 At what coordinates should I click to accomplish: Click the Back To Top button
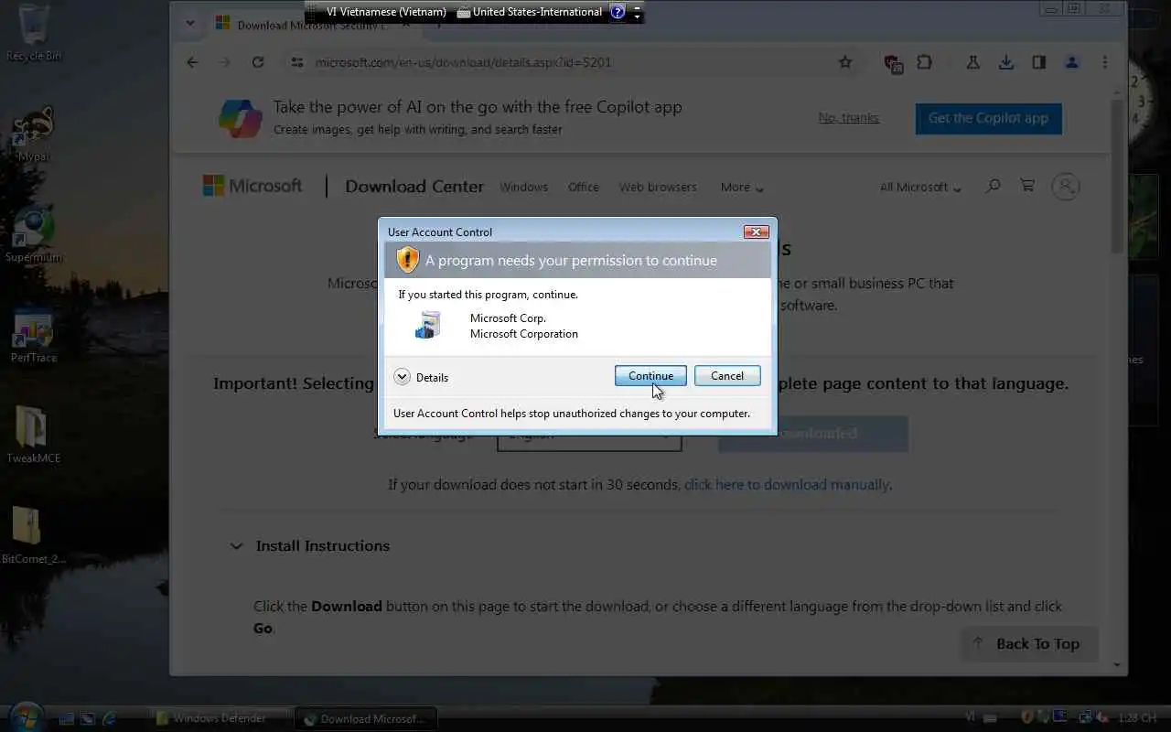pos(1029,644)
